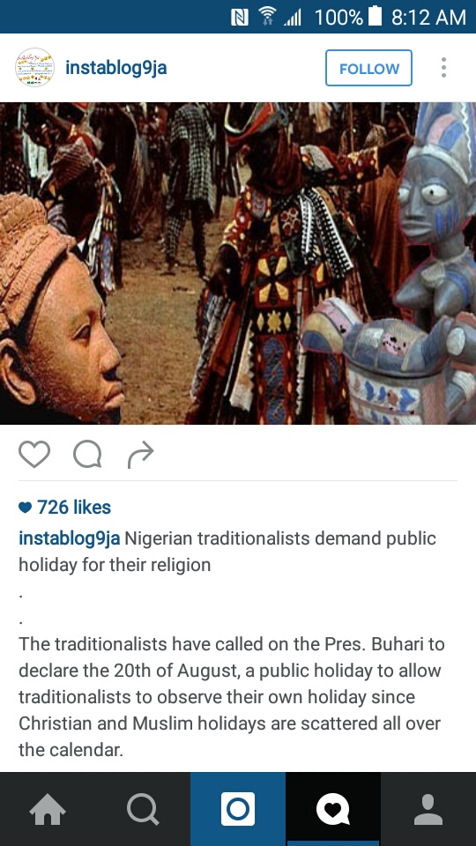Tap the 8:12 AM clock
The width and height of the screenshot is (476, 846).
428,18
